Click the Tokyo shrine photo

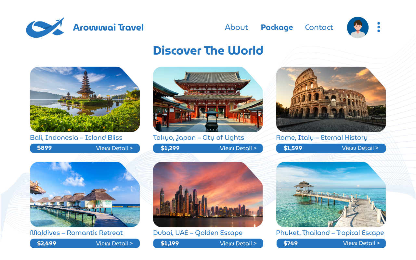click(x=208, y=99)
